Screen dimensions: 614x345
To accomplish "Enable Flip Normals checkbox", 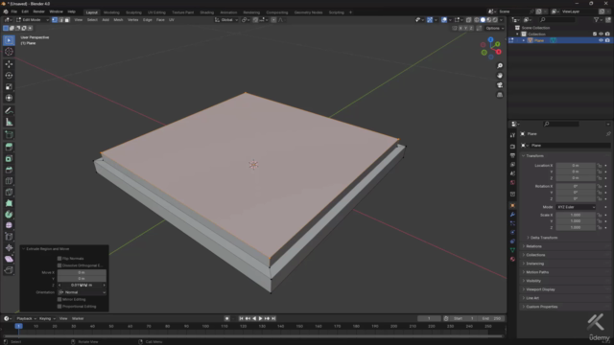I will (59, 259).
